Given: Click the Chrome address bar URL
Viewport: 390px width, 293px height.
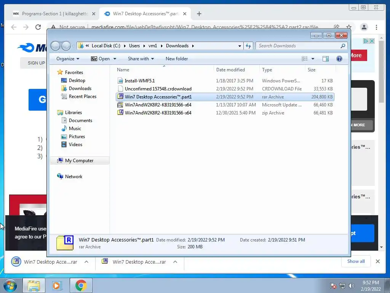Looking at the screenshot, I should 205,27.
